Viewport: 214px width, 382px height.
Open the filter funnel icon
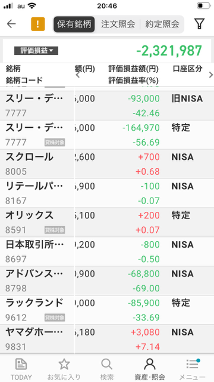click(199, 24)
